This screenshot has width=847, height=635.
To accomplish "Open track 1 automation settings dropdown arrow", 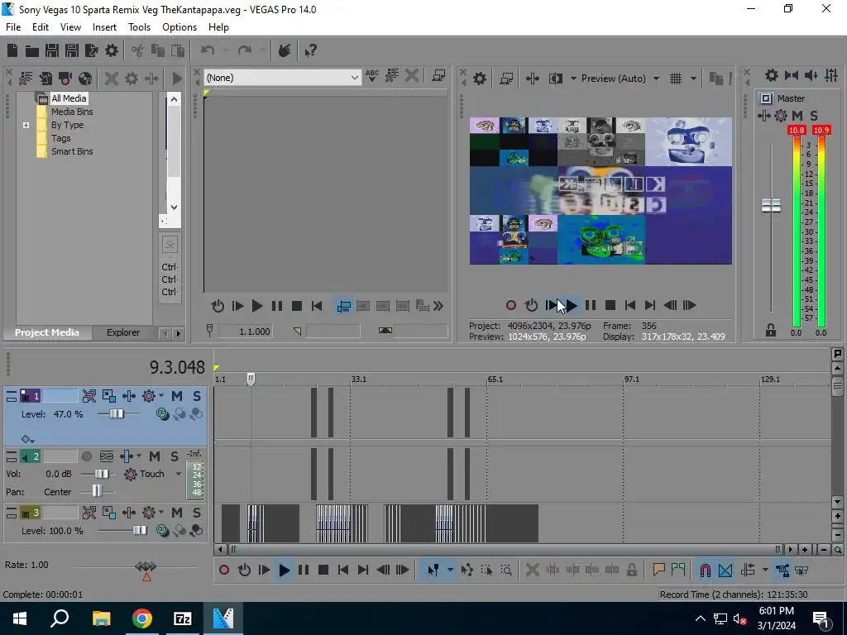I will [161, 396].
